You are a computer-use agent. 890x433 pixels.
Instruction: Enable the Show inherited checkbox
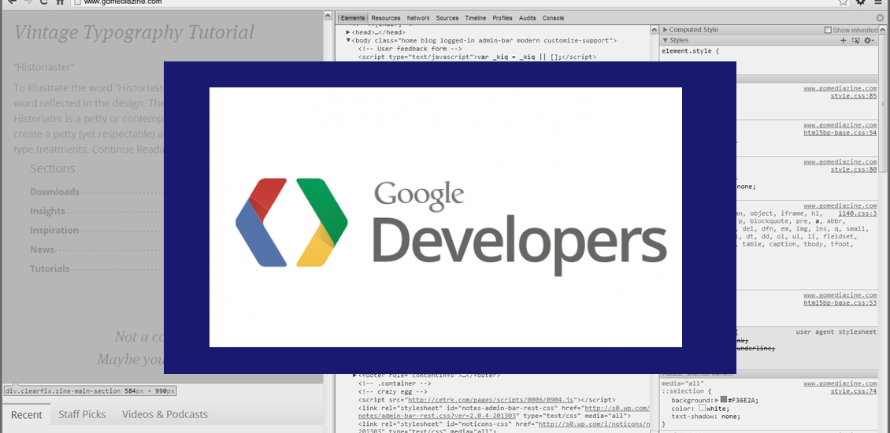tap(828, 30)
